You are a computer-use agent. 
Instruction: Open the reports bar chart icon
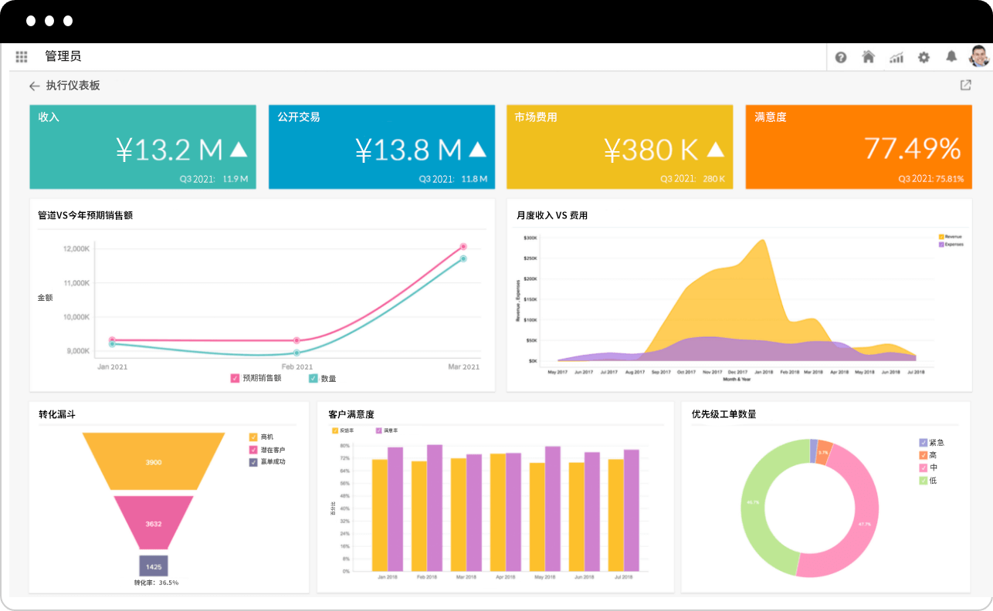(896, 57)
